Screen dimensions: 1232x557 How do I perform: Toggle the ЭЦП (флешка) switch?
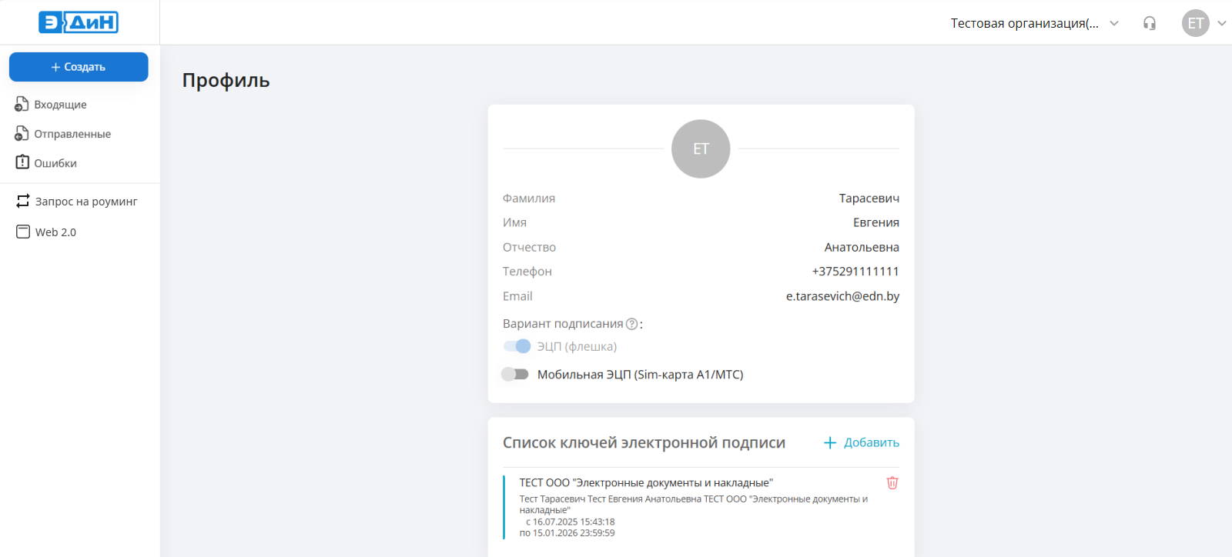pyautogui.click(x=517, y=346)
